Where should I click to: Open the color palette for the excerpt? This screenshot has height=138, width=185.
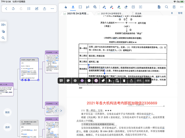coord(68,81)
